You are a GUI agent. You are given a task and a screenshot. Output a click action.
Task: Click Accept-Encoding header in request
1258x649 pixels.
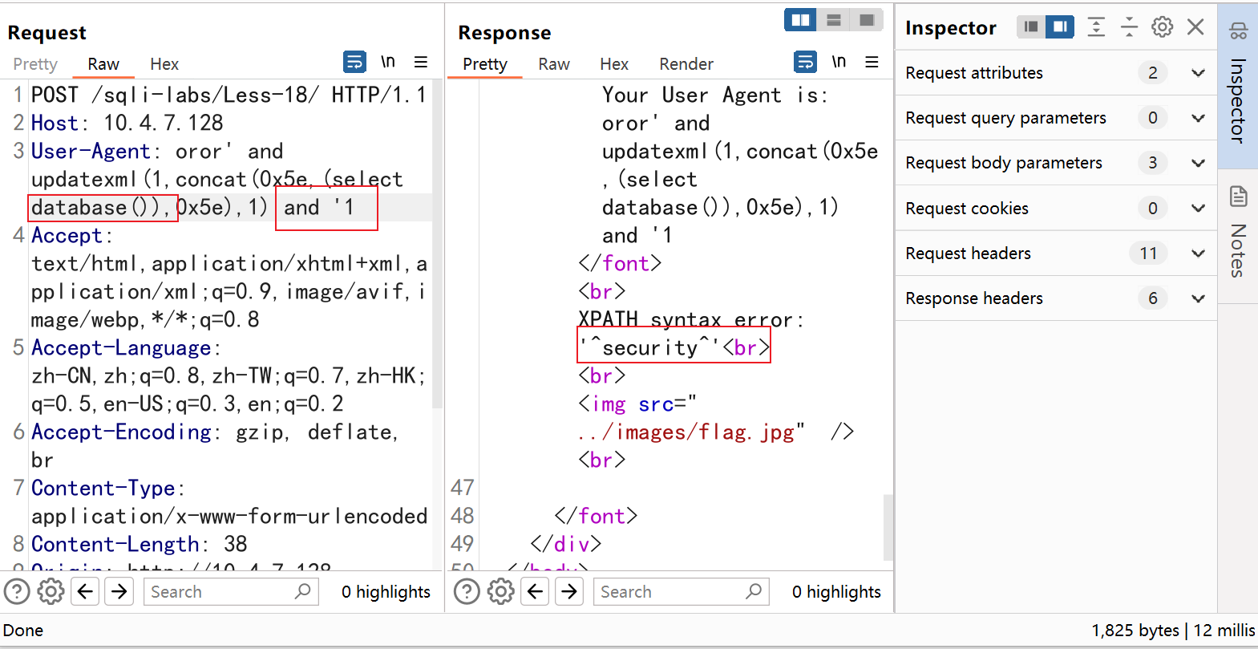tap(121, 432)
